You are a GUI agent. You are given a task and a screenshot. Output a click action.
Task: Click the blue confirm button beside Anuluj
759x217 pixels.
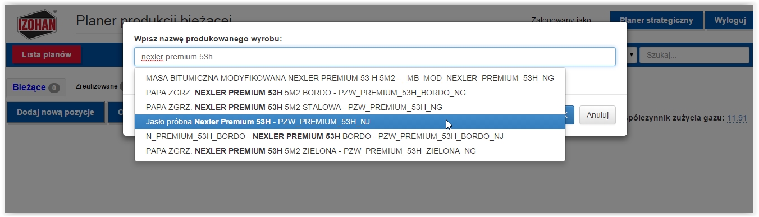tap(569, 115)
